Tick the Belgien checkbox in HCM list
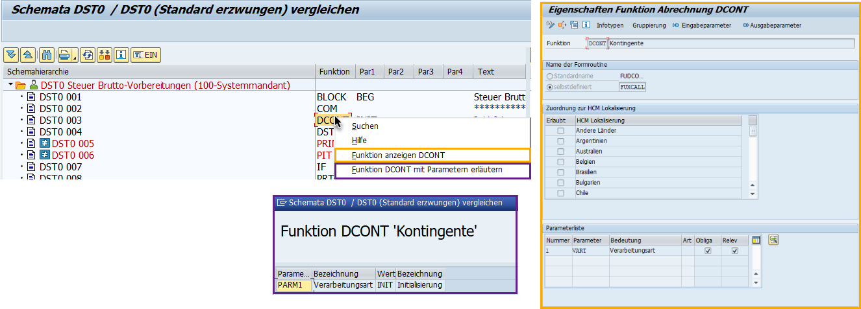This screenshot has width=861, height=309. (560, 162)
